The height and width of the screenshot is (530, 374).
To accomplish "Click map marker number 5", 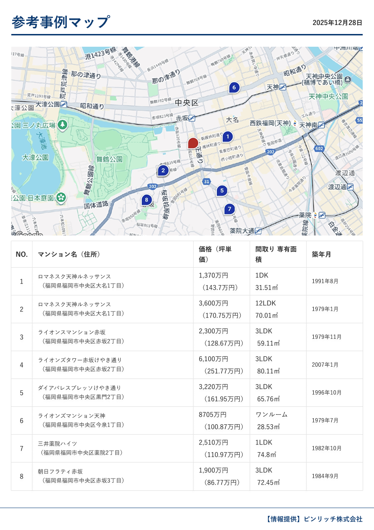I will click(x=221, y=191).
